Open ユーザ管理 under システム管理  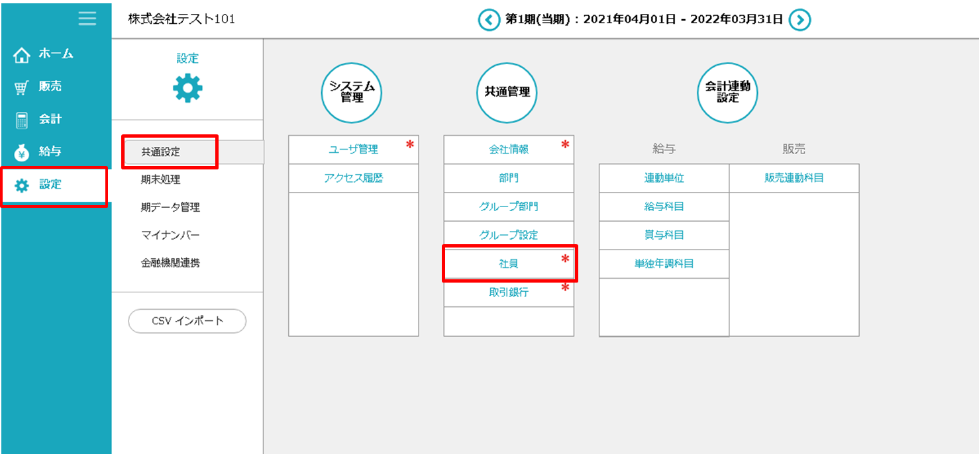pos(353,150)
